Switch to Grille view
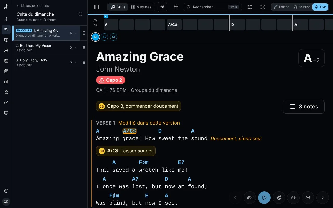This screenshot has width=333, height=208. 118,7
